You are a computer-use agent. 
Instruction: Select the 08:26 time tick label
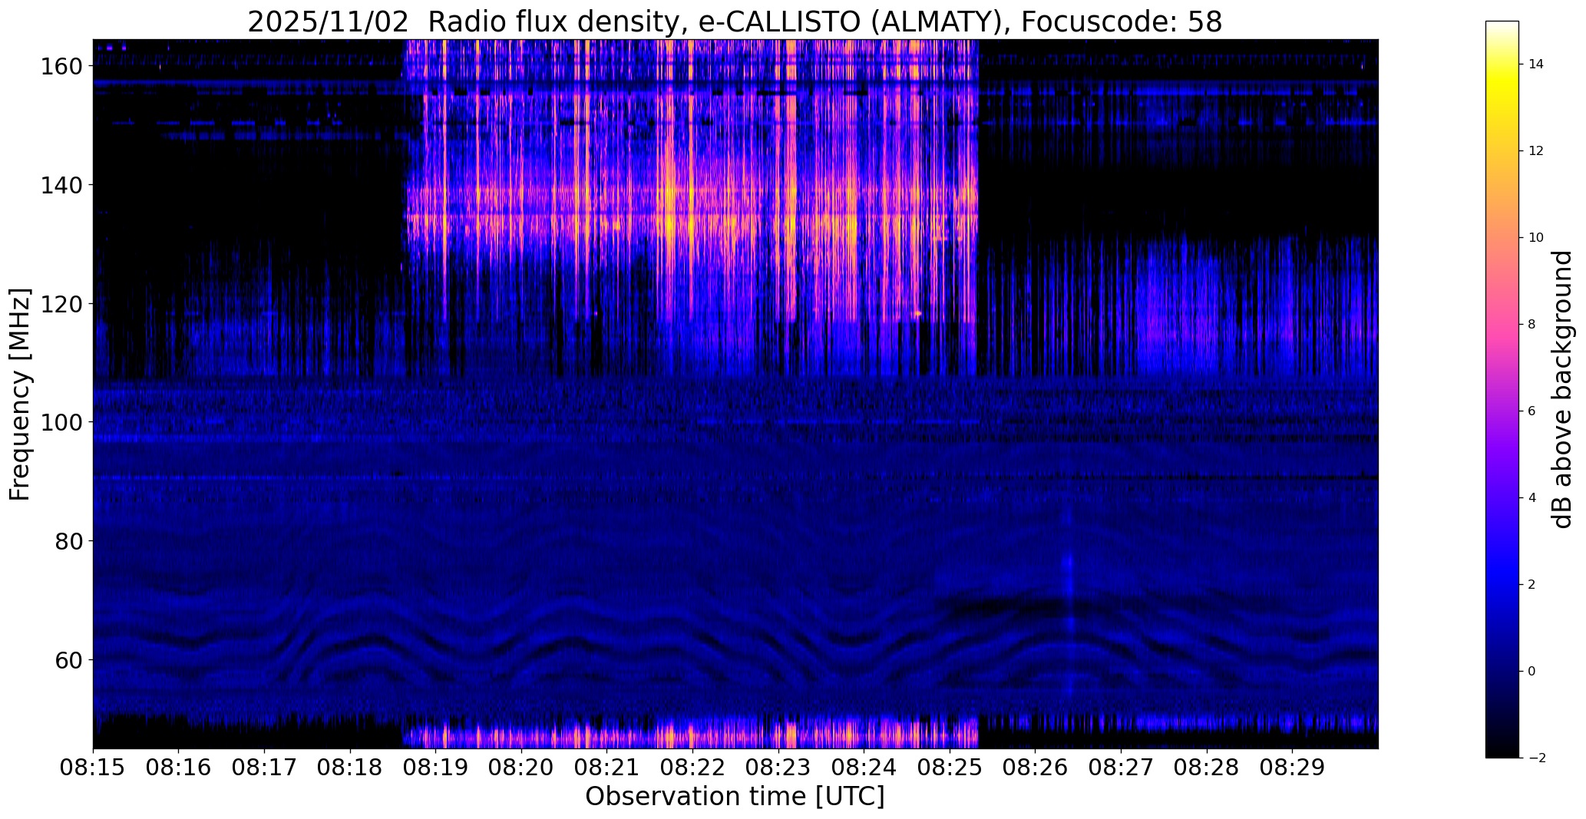pyautogui.click(x=1036, y=767)
